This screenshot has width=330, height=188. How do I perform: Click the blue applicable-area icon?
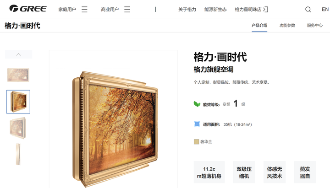197,124
